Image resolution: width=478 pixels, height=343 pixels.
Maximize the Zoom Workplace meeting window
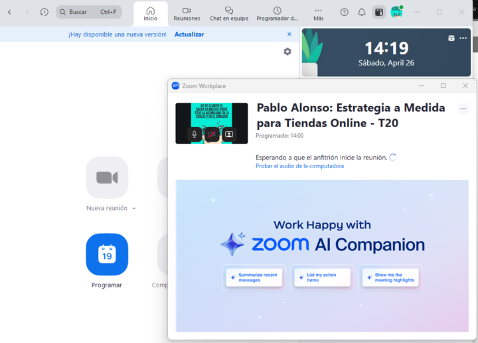click(x=443, y=86)
